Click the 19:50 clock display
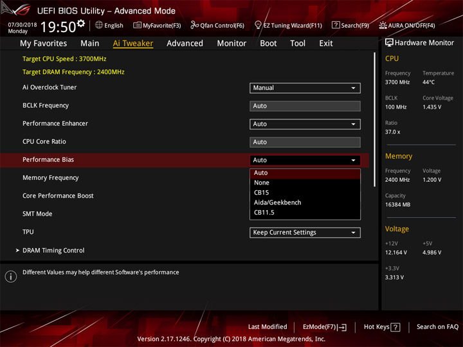This screenshot has width=463, height=347. pos(58,27)
